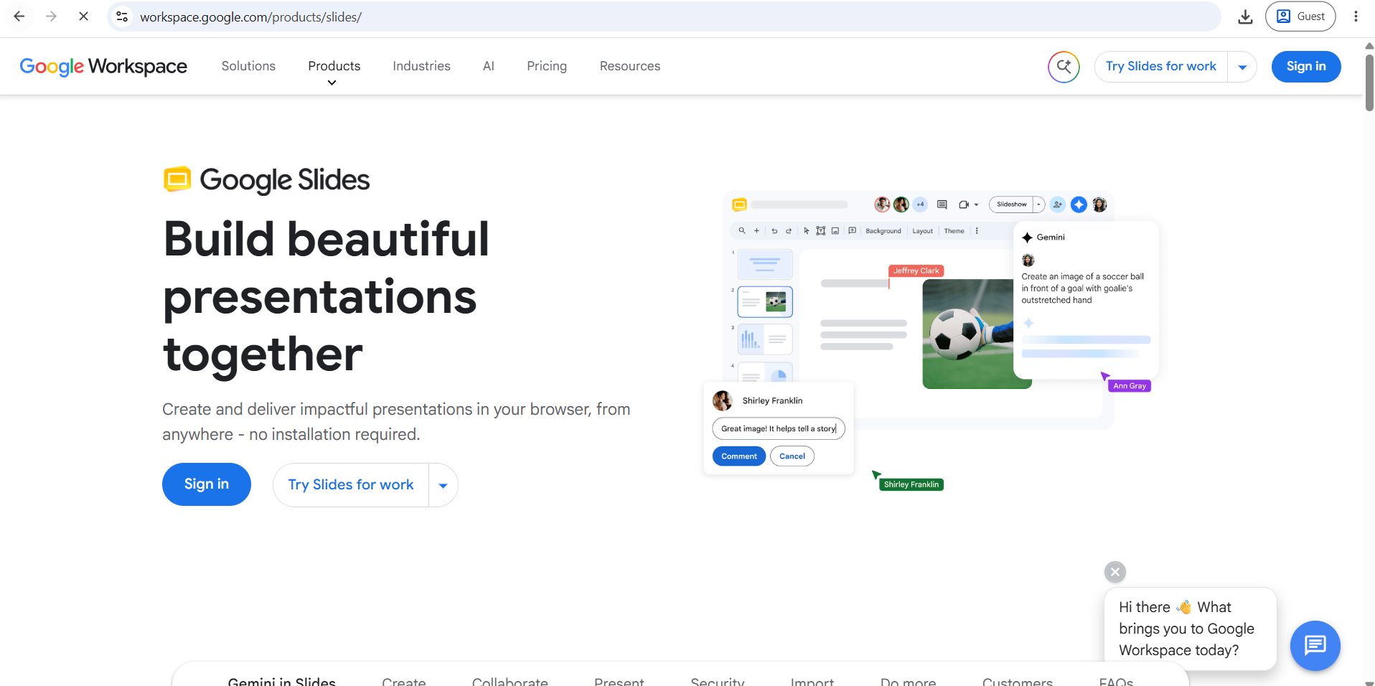Select the Collaborate tab

tap(510, 681)
